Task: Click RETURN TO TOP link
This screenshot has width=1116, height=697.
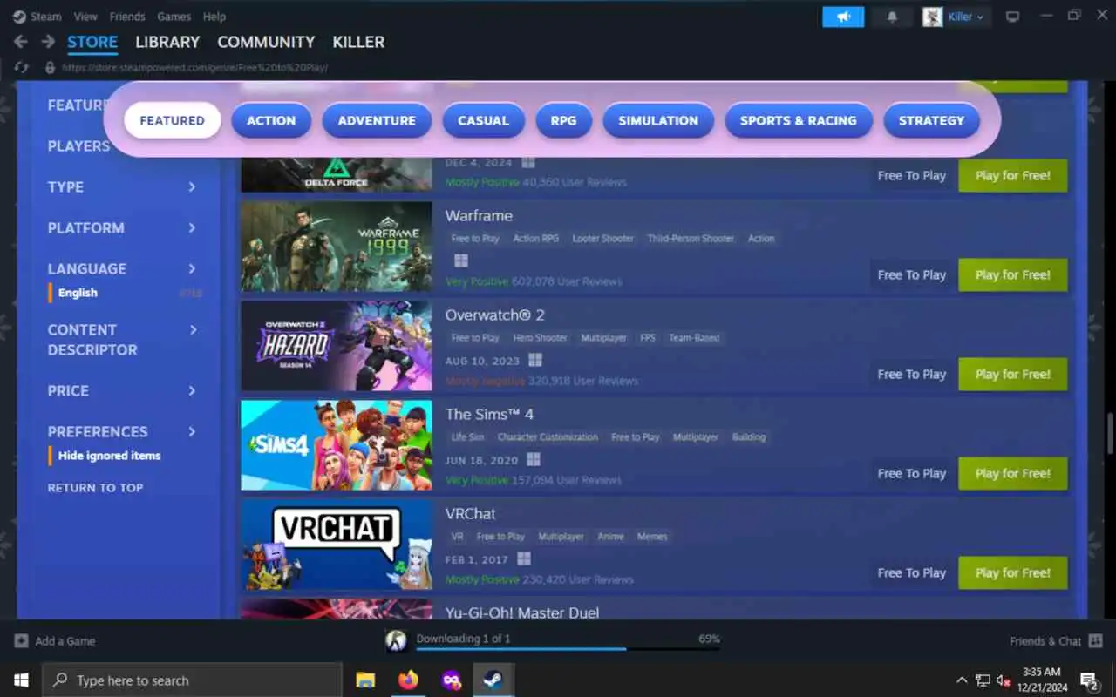Action: click(95, 488)
